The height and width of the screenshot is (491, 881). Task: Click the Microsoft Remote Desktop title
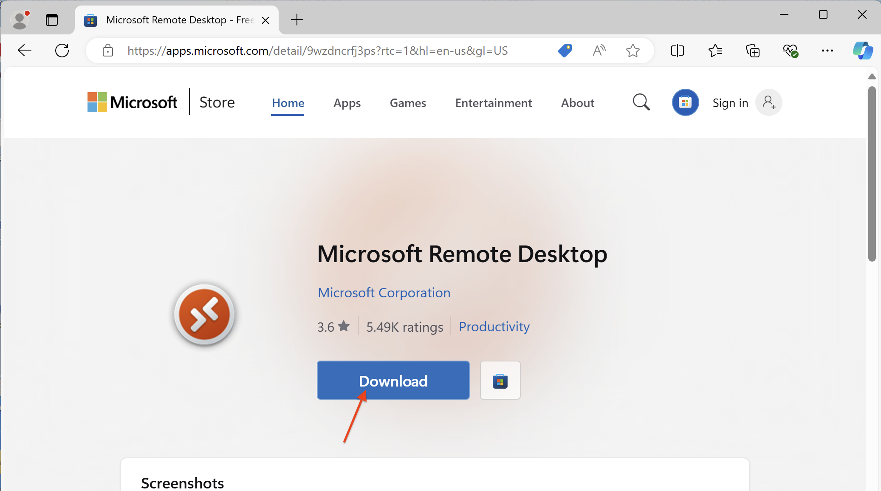[x=462, y=254]
